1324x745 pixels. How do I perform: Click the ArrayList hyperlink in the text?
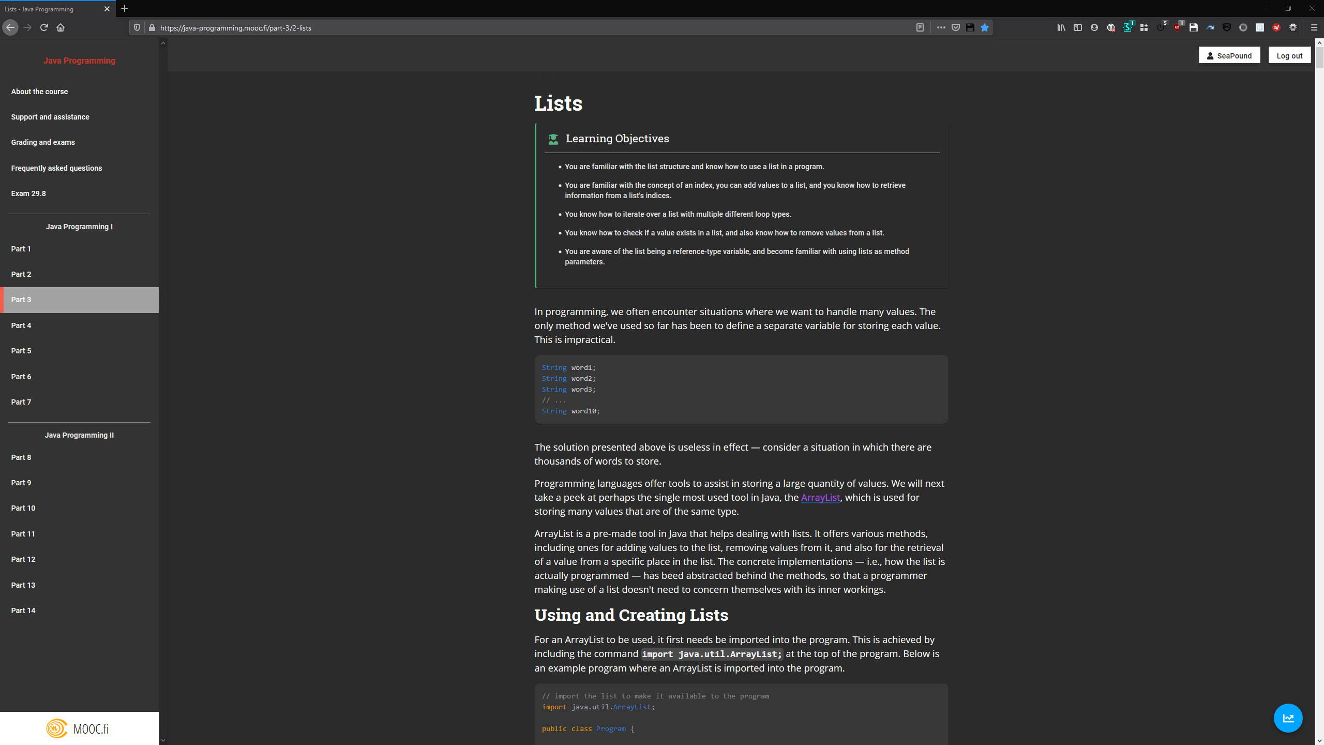pos(820,497)
